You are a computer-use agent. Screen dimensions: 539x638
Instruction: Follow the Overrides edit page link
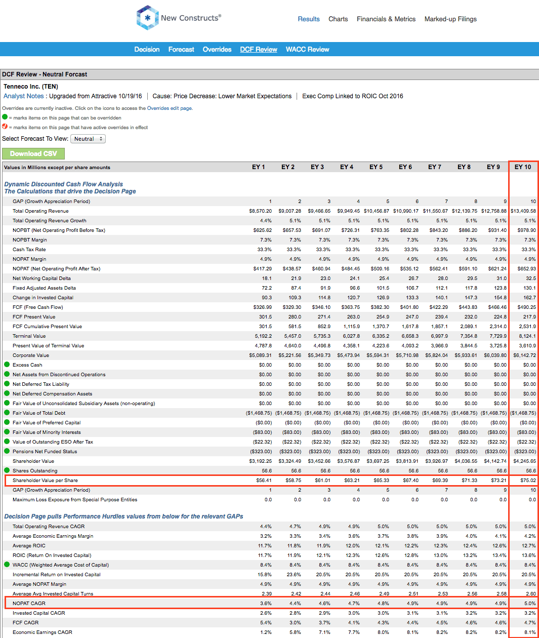(169, 108)
